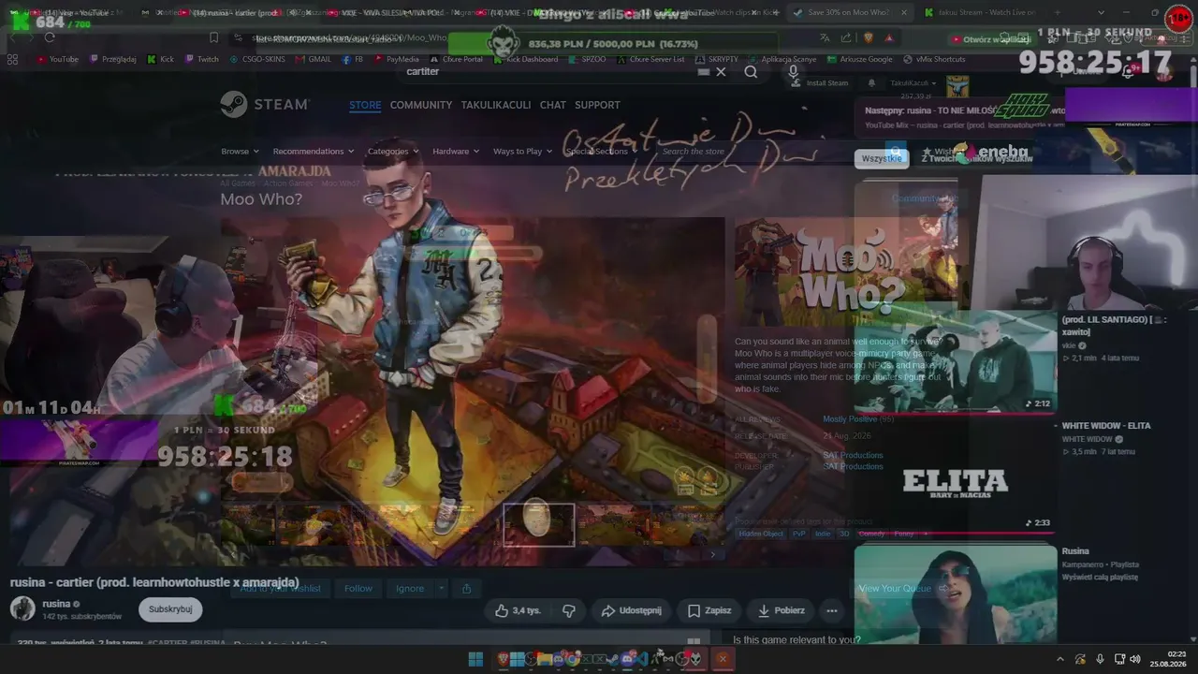1198x674 pixels.
Task: Click the rusina channel avatar
Action: tap(22, 608)
